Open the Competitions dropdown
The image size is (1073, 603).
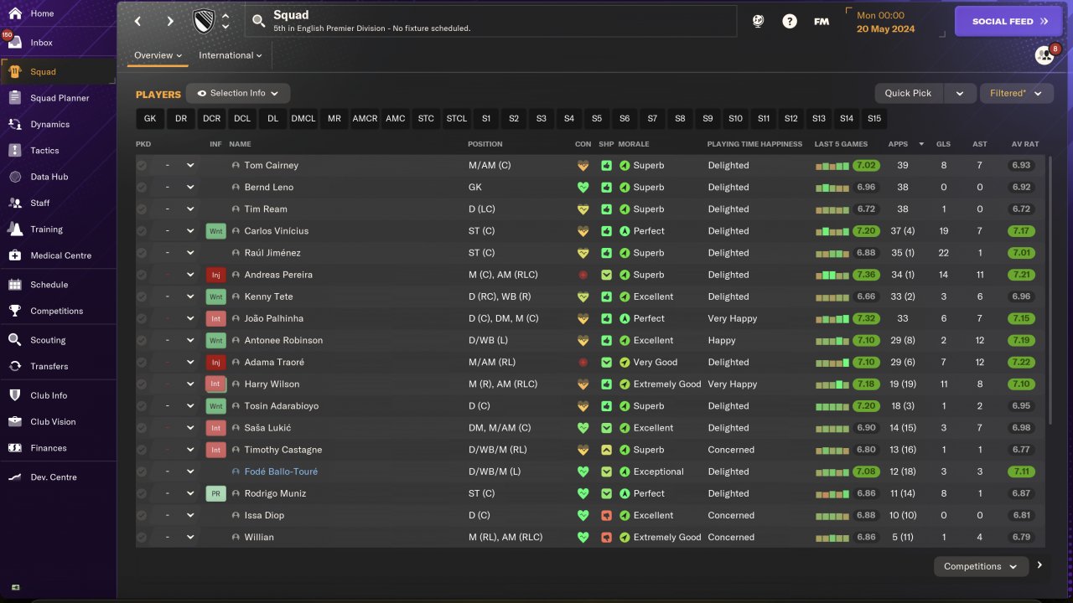pyautogui.click(x=980, y=566)
